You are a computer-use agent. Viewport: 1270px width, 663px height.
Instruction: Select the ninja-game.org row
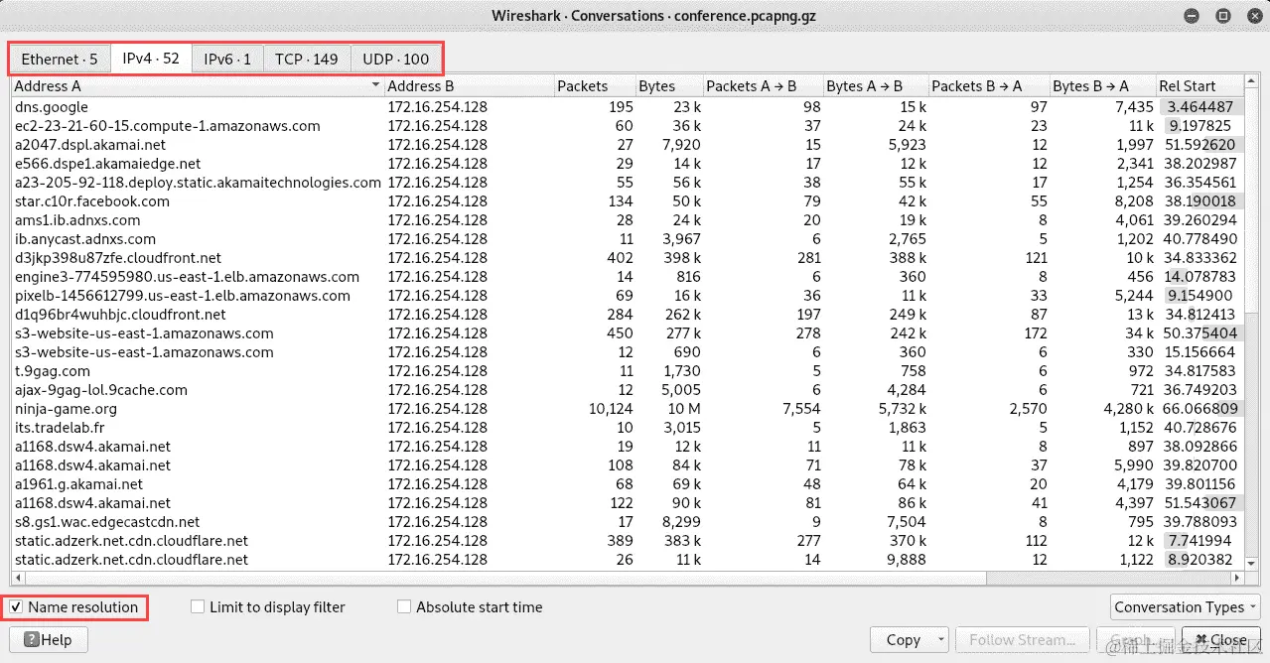[628, 409]
